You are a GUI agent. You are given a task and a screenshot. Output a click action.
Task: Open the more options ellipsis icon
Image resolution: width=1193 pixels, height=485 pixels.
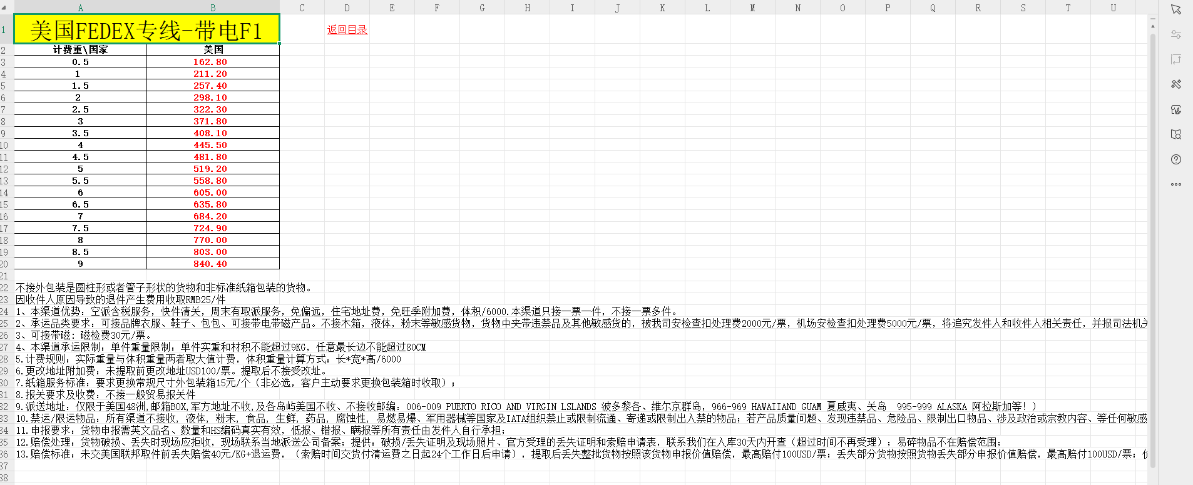(x=1176, y=184)
